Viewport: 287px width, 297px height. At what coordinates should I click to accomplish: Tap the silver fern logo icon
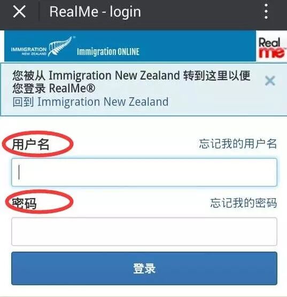61,46
